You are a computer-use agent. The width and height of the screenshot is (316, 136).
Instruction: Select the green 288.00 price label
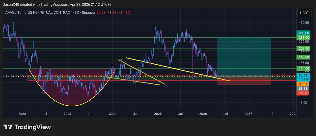(x=304, y=37)
